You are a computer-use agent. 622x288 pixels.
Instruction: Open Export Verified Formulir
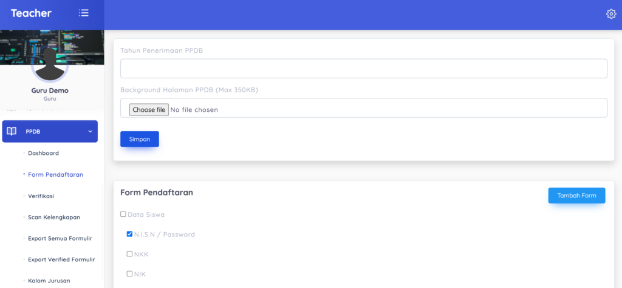[x=61, y=259]
